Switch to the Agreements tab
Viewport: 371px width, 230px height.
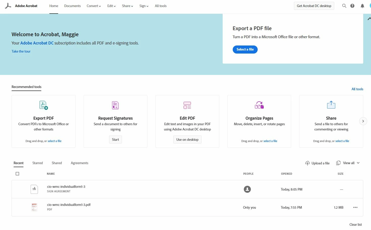pos(80,163)
